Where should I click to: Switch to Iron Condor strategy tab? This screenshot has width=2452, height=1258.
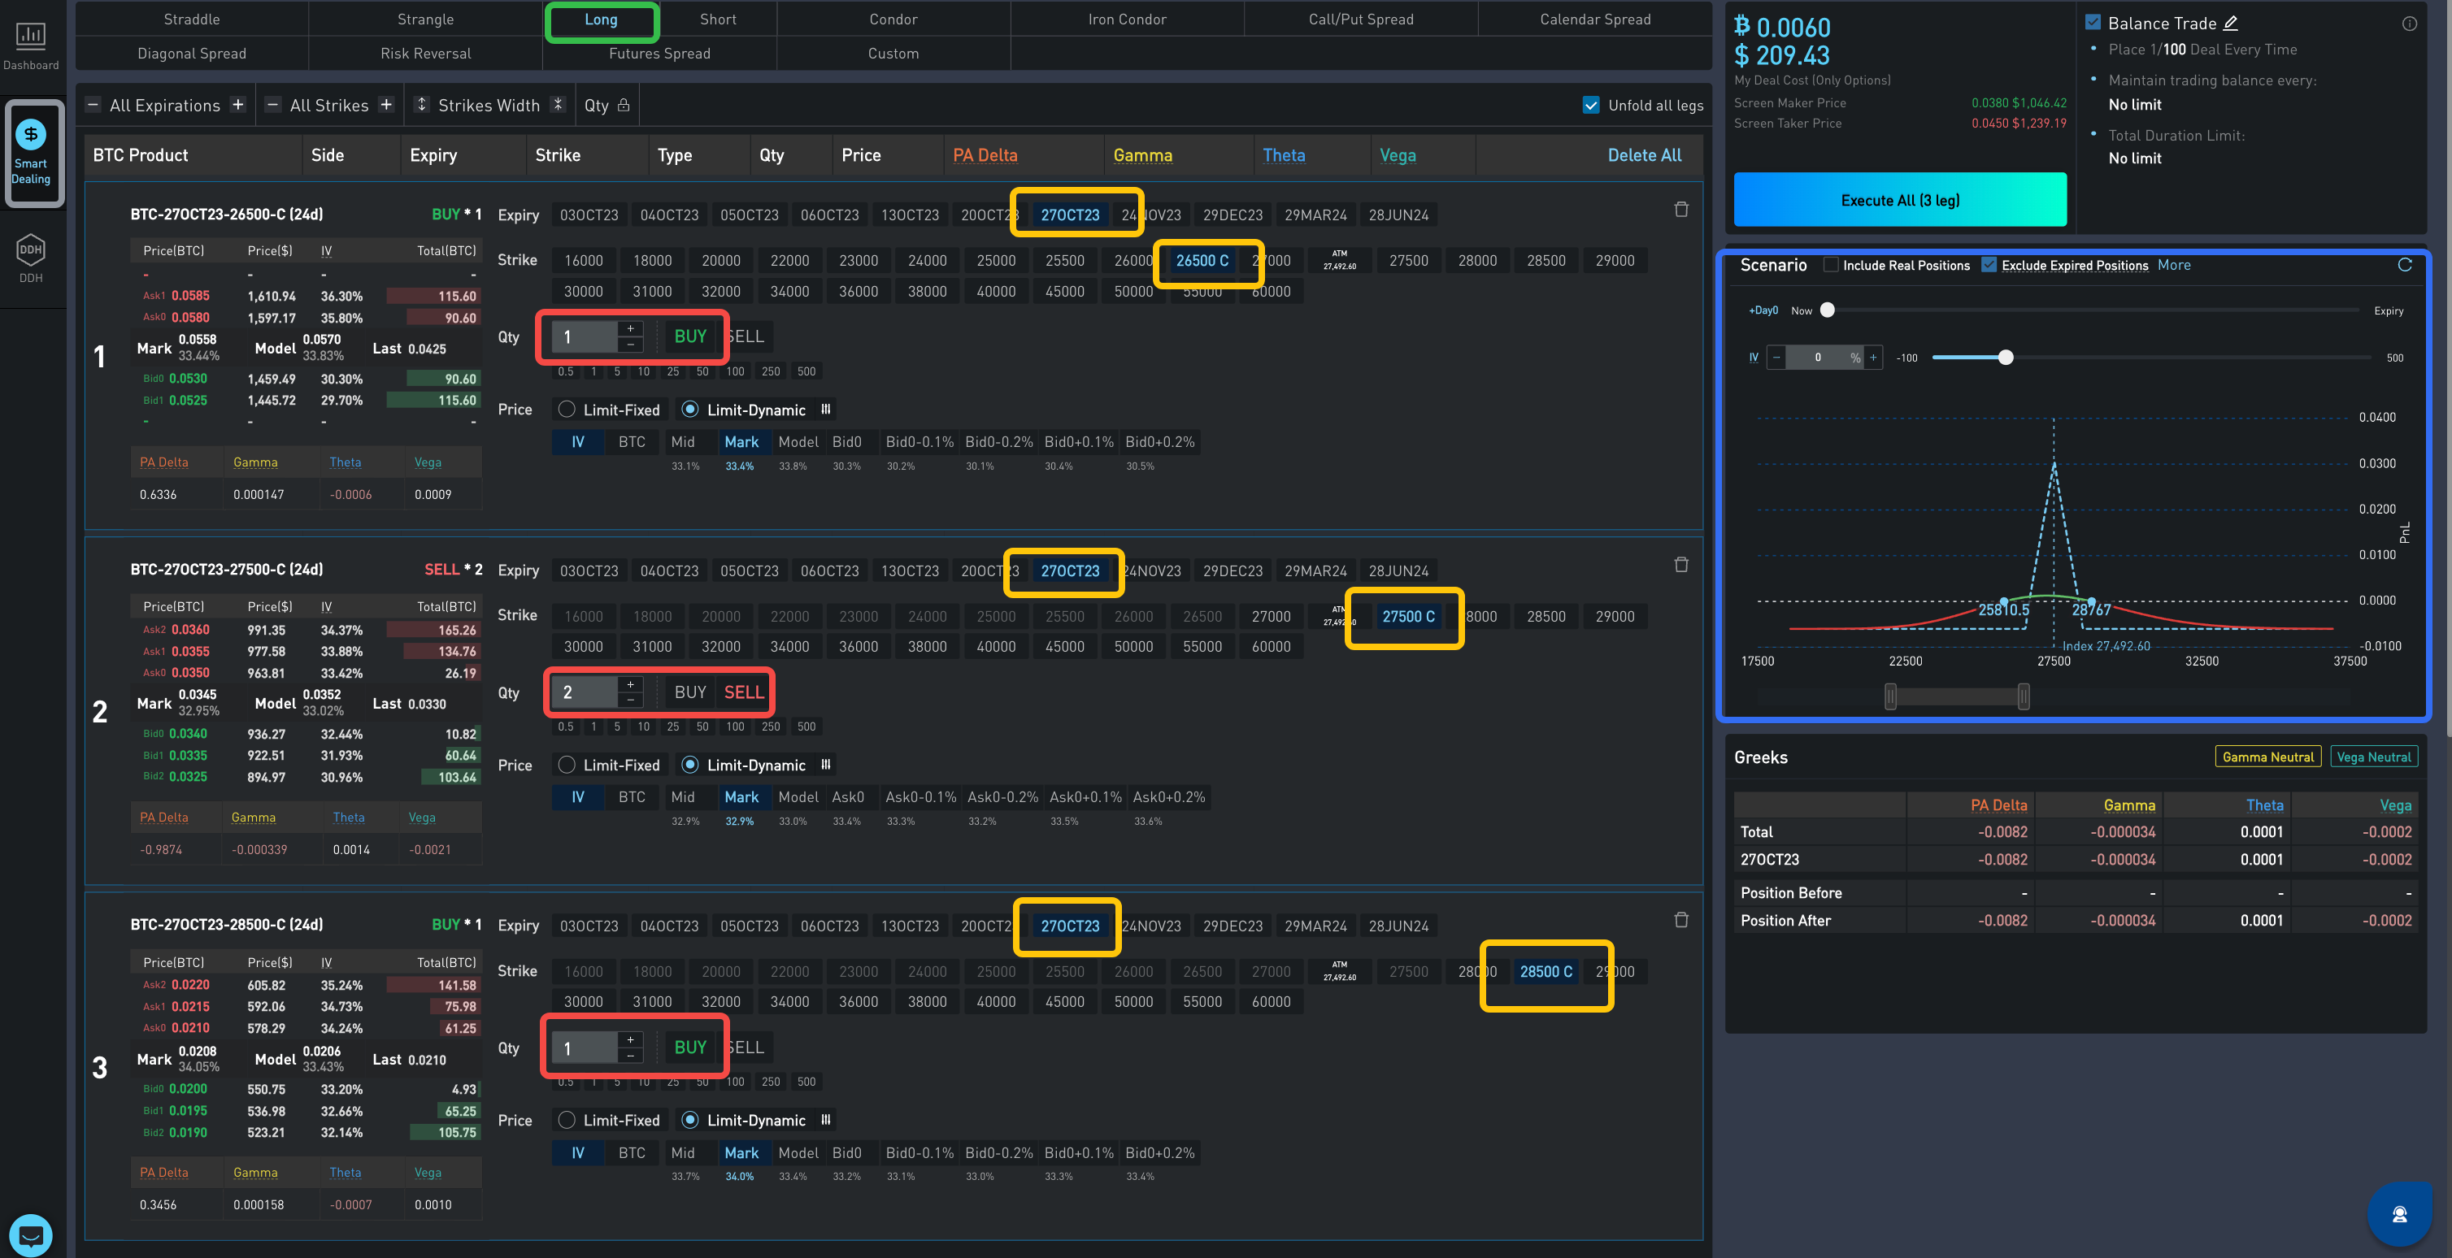click(x=1126, y=19)
